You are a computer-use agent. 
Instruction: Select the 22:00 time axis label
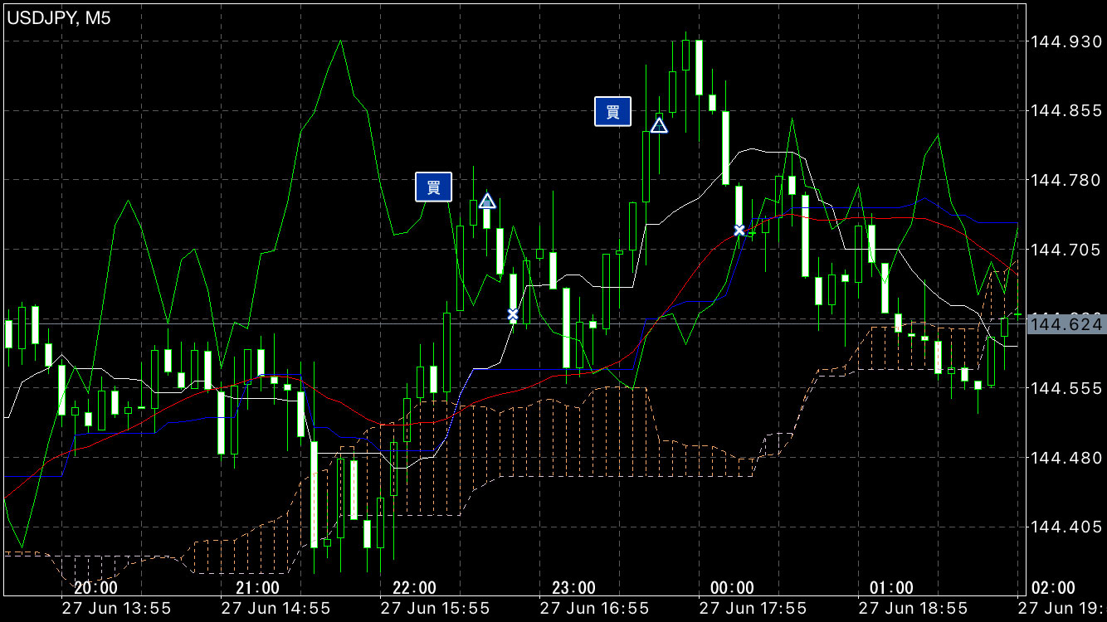[x=414, y=588]
